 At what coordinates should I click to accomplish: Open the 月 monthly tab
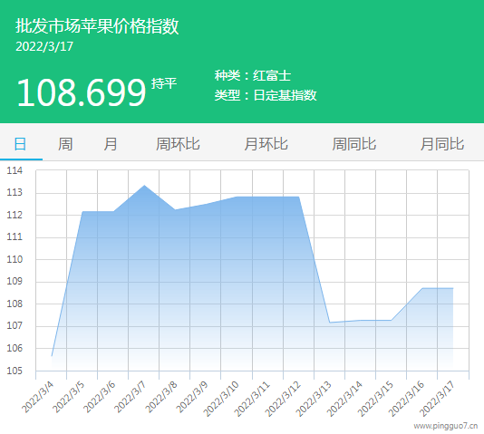(x=111, y=144)
